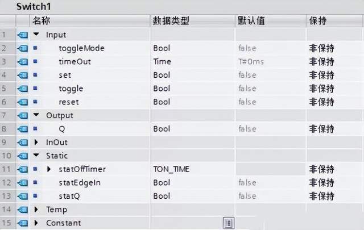The image size is (364, 230).
Task: Expand the Temp section
Action: coord(37,210)
